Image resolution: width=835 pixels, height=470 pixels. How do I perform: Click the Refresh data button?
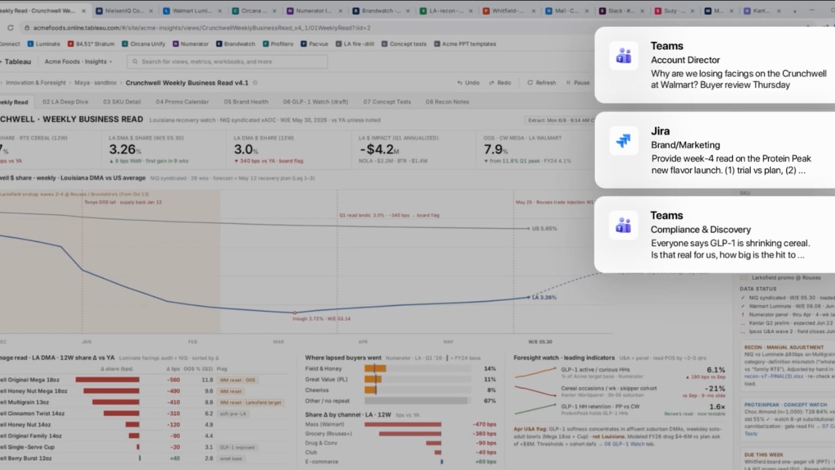(x=542, y=83)
